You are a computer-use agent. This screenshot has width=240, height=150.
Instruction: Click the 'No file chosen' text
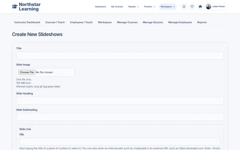[44, 72]
